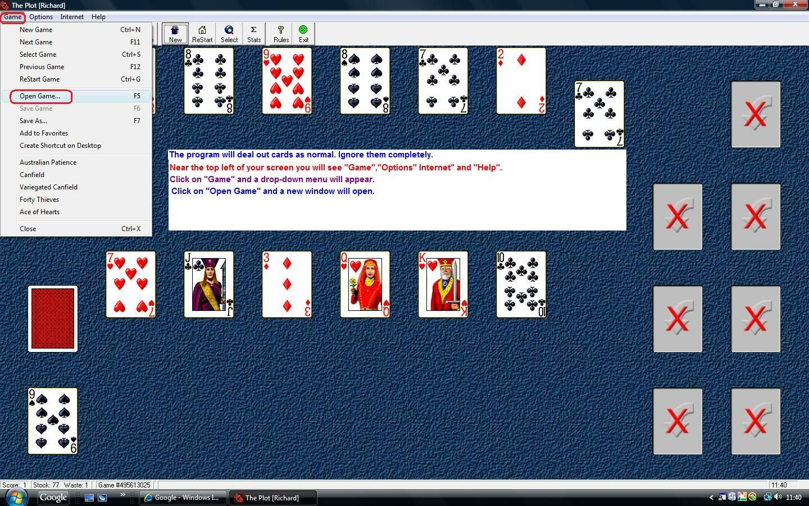Open the Help menu
The image size is (809, 506).
point(98,17)
